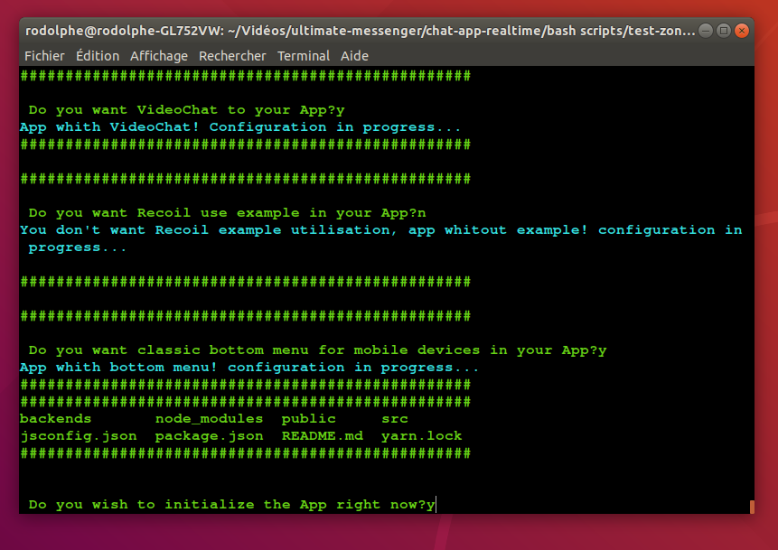Viewport: 778px width, 550px height.
Task: Click node_modules in the directory listing
Action: click(x=209, y=419)
